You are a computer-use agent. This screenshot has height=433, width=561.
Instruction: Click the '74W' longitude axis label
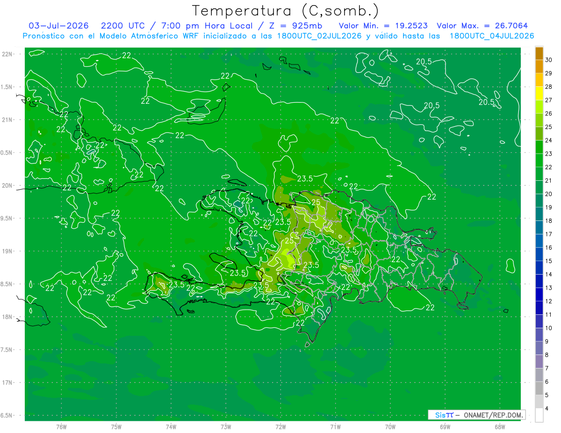(171, 426)
